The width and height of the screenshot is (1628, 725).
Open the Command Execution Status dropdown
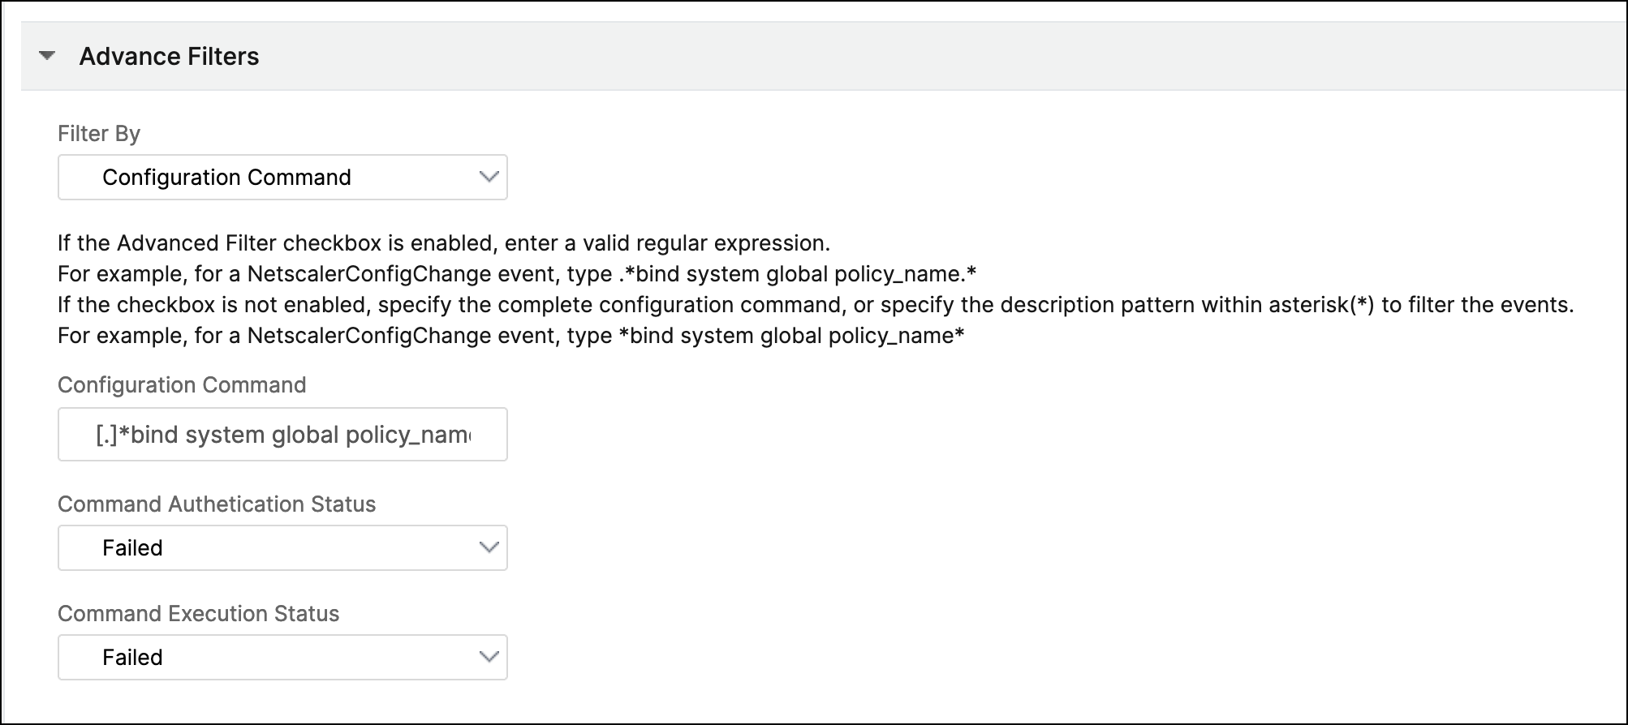[x=282, y=657]
